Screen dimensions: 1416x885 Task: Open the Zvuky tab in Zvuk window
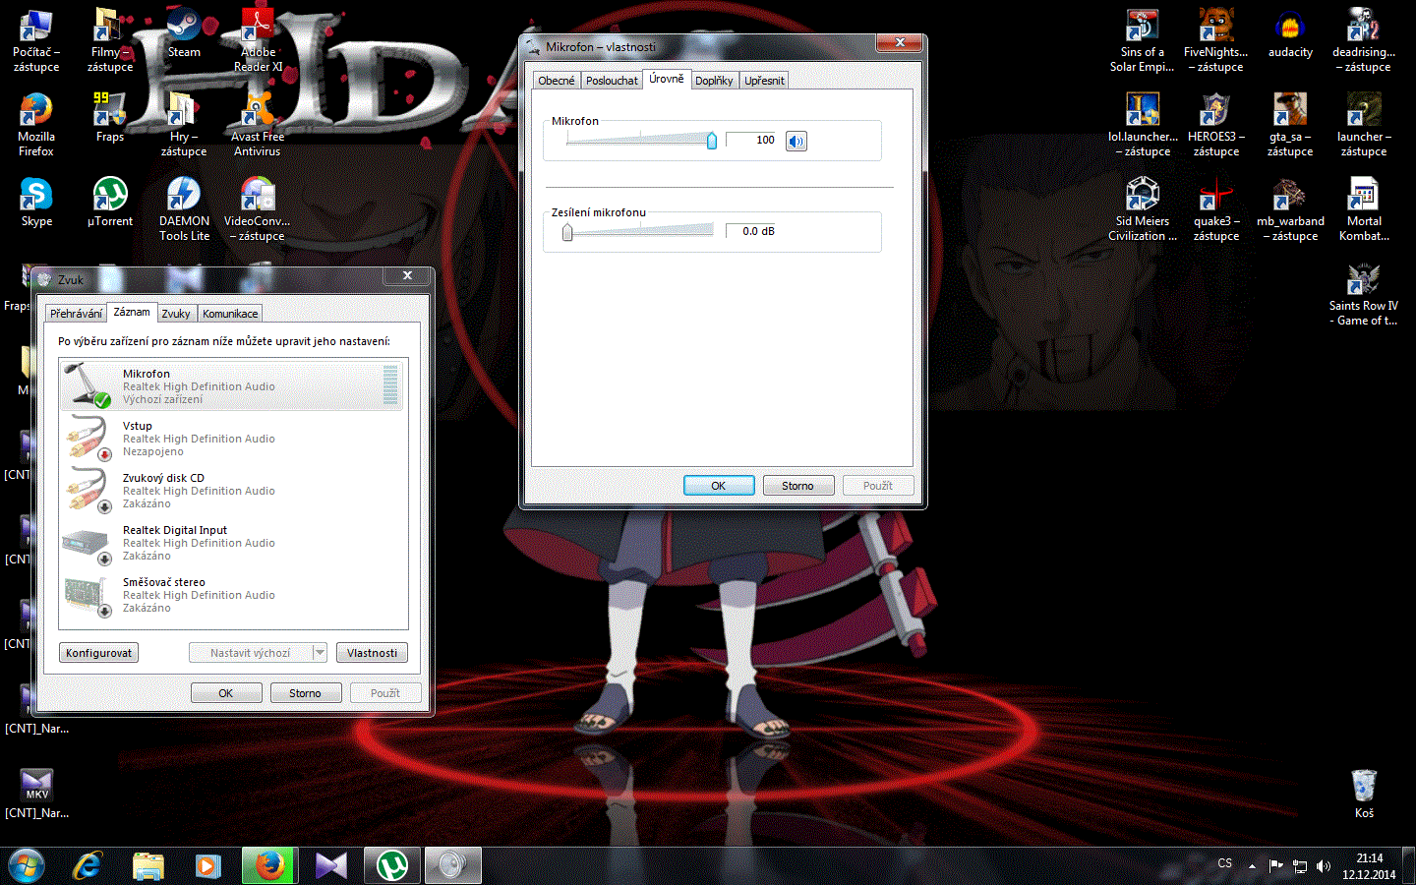tap(176, 314)
